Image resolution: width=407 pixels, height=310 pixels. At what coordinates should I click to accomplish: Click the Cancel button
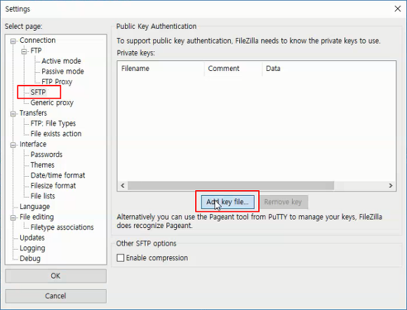pos(55,296)
